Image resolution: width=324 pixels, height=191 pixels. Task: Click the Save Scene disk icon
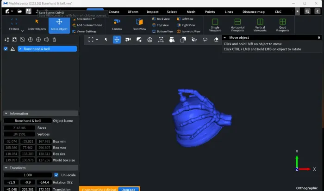[28, 12]
